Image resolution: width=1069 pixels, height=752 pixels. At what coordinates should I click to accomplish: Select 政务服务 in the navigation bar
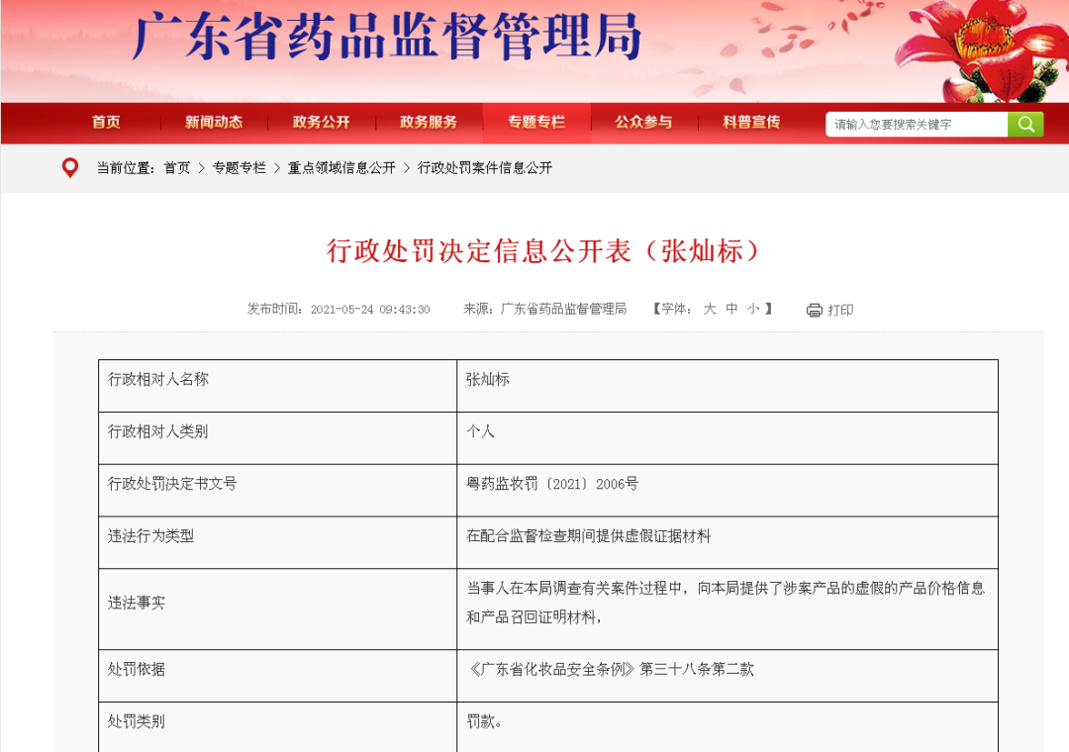429,123
